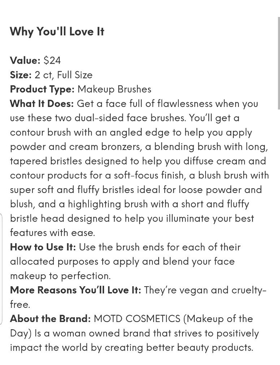
Task: Click the words 'dual-sided face brushes'
Action: [130, 118]
